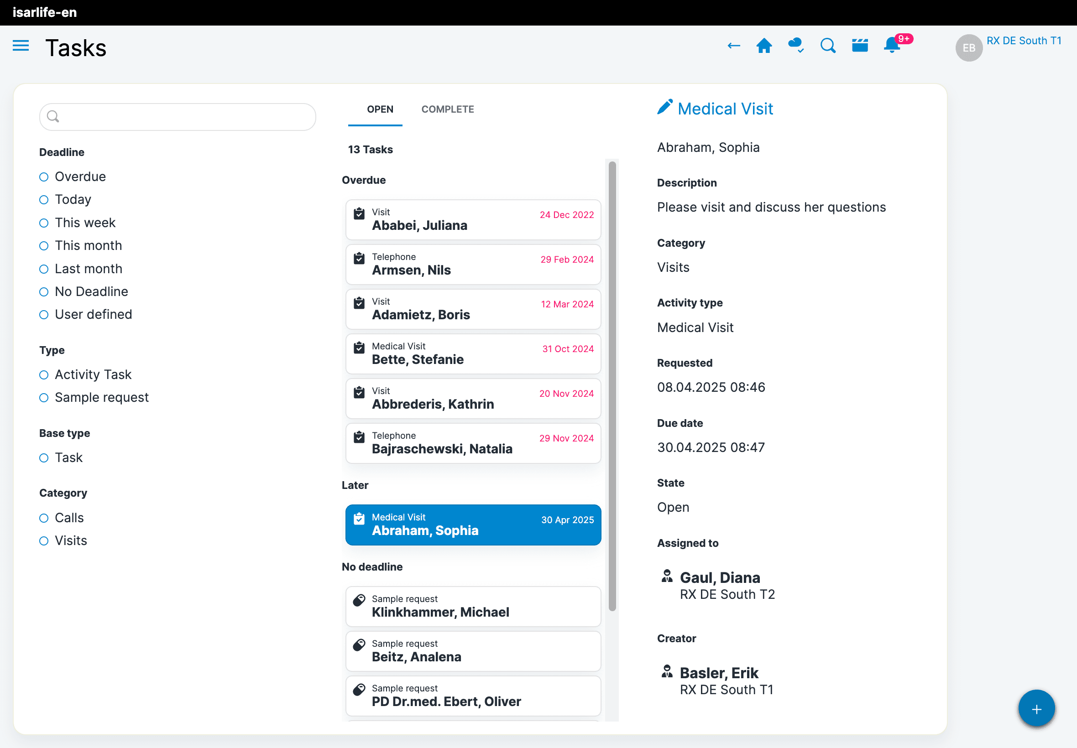The height and width of the screenshot is (748, 1077).
Task: Switch to the OPEN tab
Action: (380, 109)
